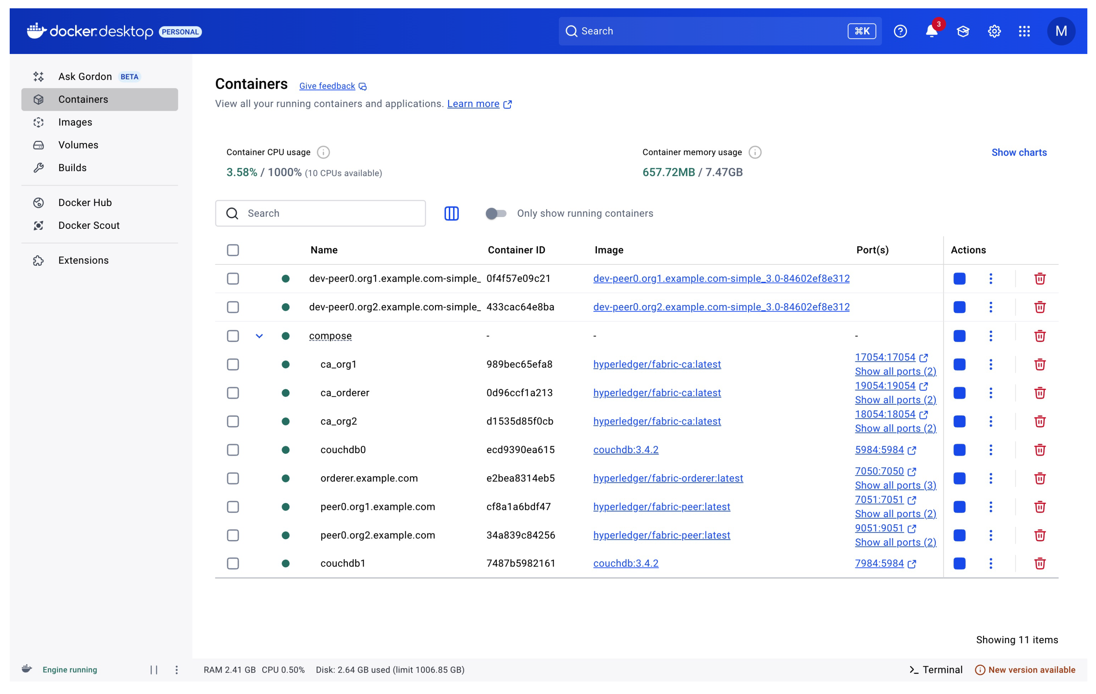Show all ports for peer0.org1.example.com

pyautogui.click(x=895, y=514)
